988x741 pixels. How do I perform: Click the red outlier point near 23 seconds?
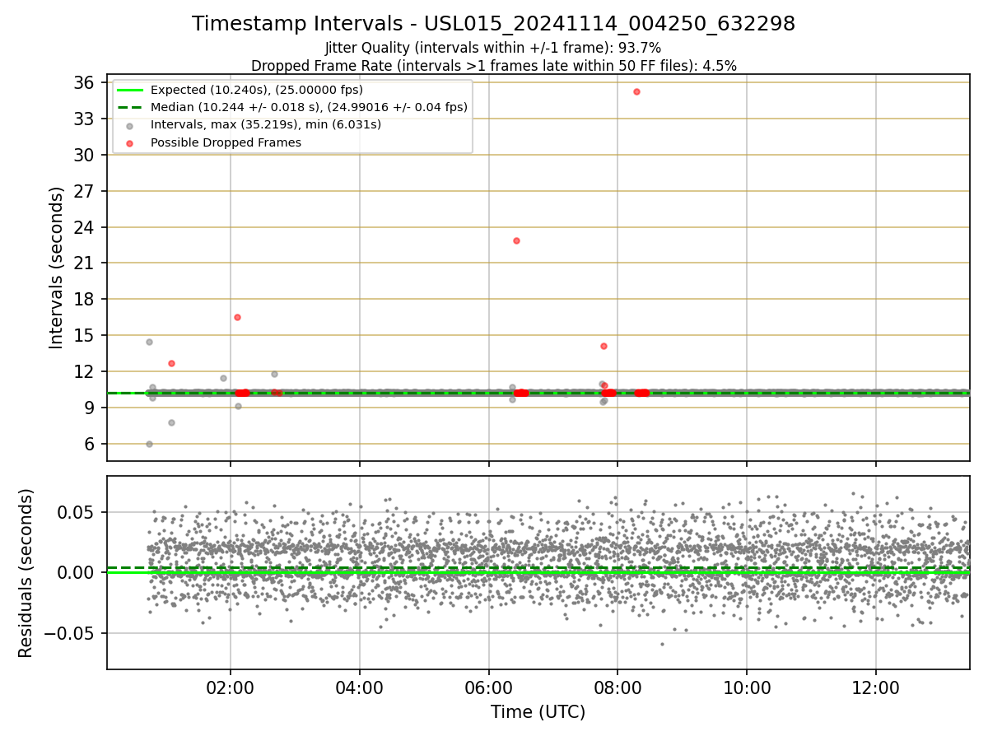pyautogui.click(x=516, y=240)
